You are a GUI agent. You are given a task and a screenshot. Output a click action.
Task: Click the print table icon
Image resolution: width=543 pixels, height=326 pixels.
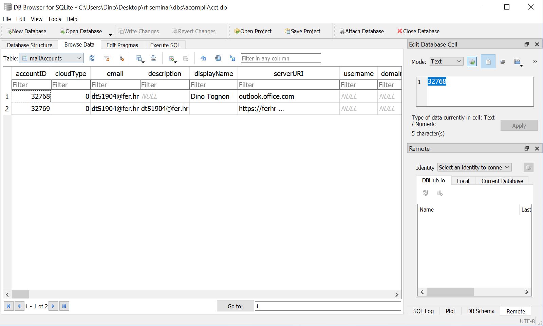153,58
